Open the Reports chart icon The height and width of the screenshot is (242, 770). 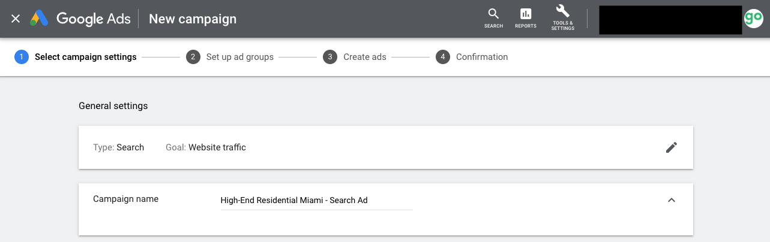tap(526, 18)
